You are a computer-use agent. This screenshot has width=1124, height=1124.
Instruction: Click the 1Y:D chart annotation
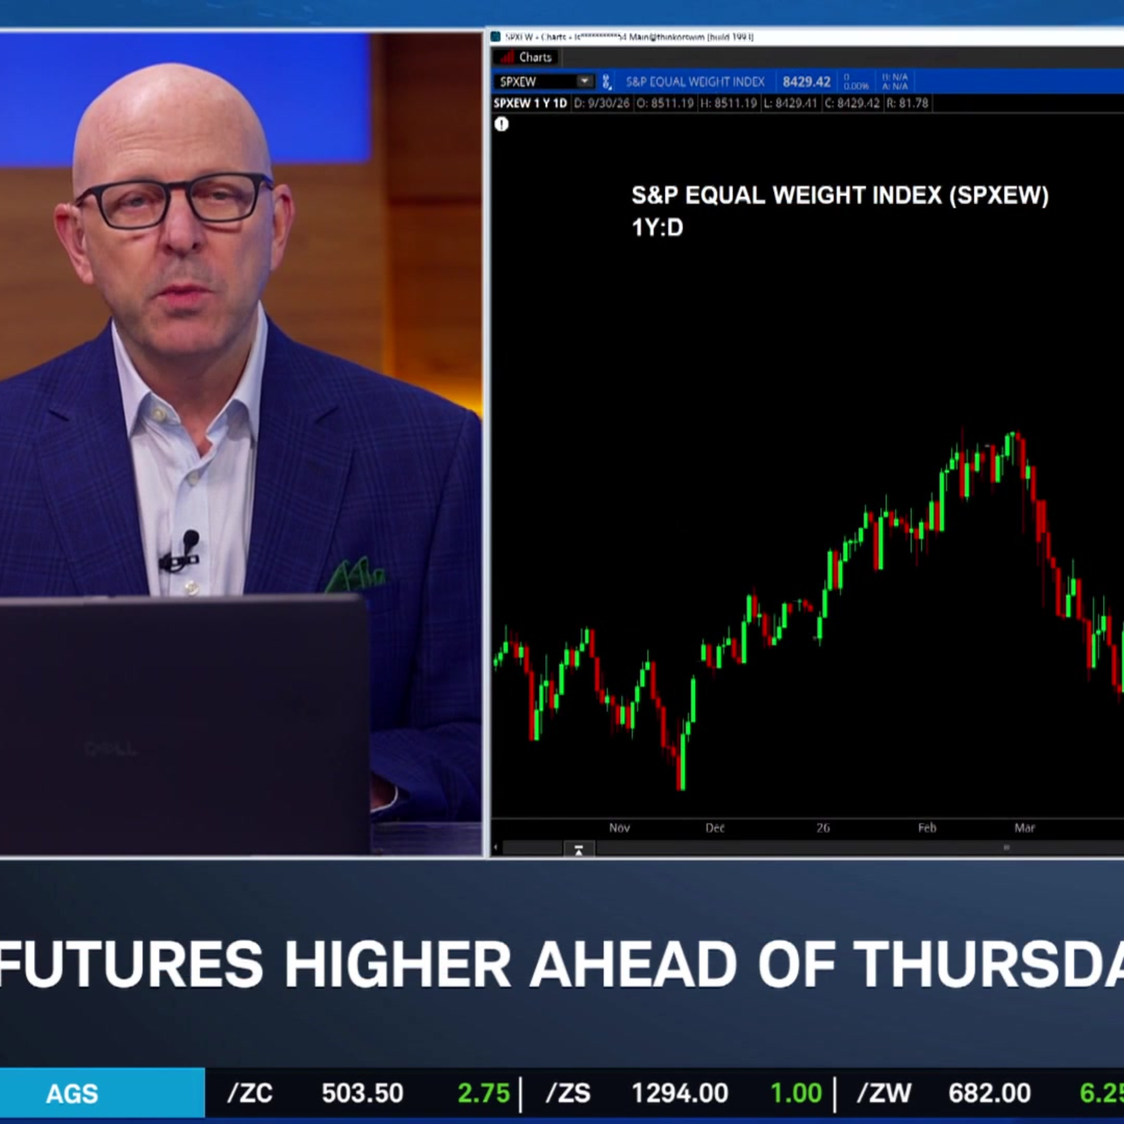tap(658, 227)
